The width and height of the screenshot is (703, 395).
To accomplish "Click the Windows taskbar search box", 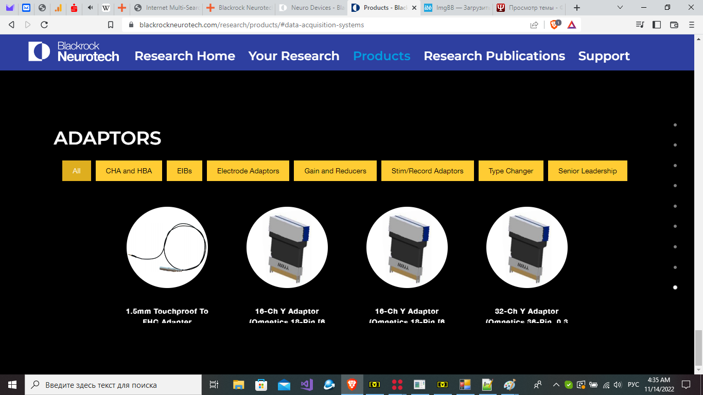I will [x=113, y=384].
